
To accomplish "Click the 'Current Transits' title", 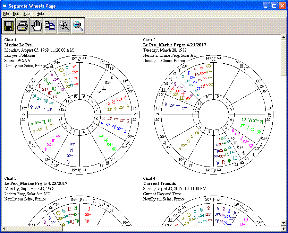I will click(160, 183).
